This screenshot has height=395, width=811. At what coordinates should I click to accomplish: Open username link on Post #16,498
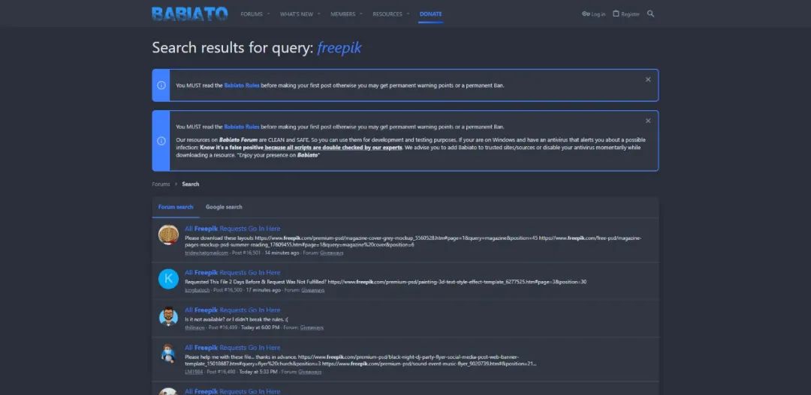point(194,372)
